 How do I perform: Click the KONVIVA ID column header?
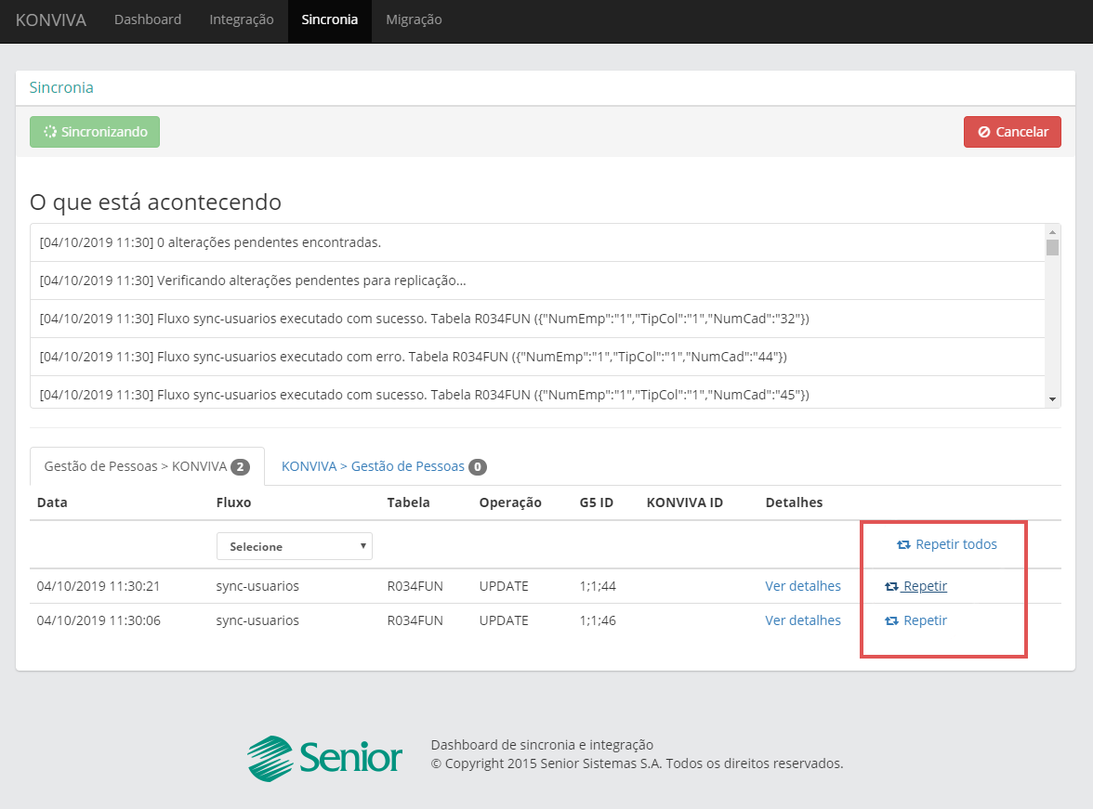[x=684, y=502]
